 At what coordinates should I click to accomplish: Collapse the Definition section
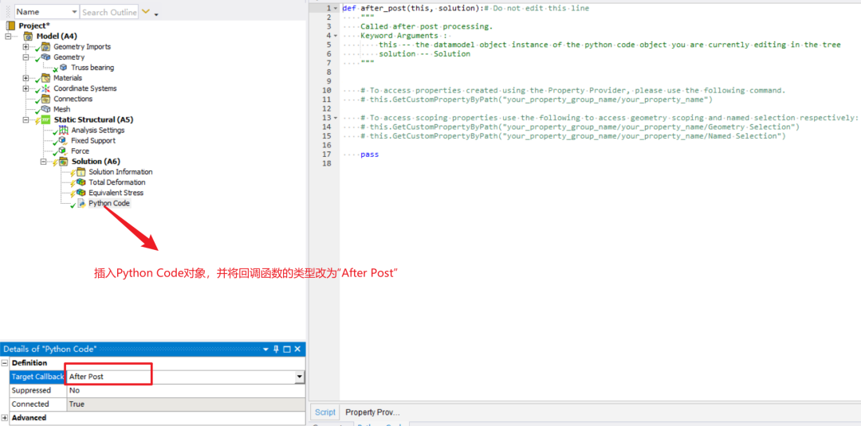(x=5, y=363)
